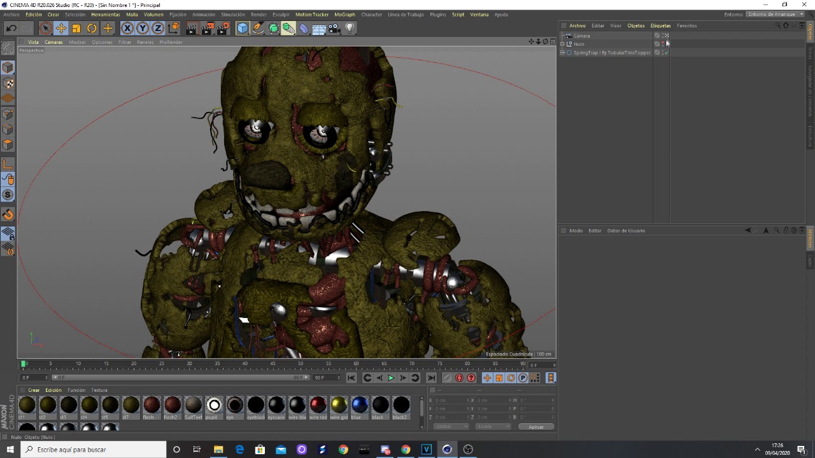Click the search icon in Object Manager
The height and width of the screenshot is (458, 815).
tap(777, 25)
